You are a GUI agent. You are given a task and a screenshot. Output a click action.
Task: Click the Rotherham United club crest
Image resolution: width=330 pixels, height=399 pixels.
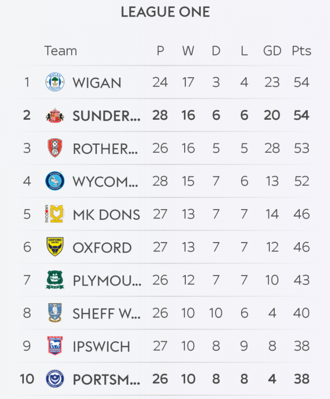click(54, 148)
